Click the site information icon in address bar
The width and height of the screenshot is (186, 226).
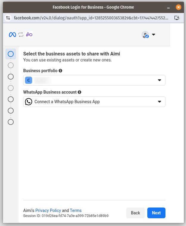(x=8, y=18)
